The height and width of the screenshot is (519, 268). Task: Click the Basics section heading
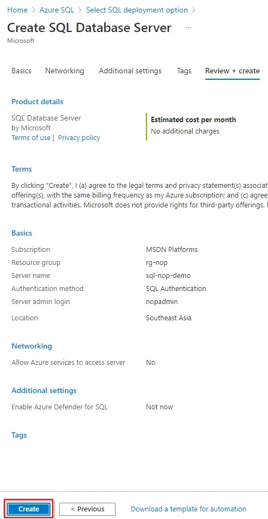22,233
